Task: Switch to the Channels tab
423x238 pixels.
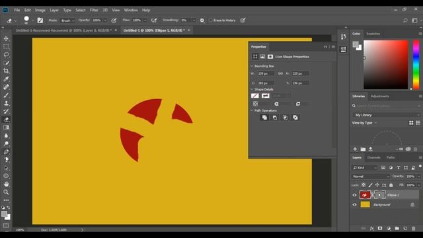Action: (x=373, y=157)
